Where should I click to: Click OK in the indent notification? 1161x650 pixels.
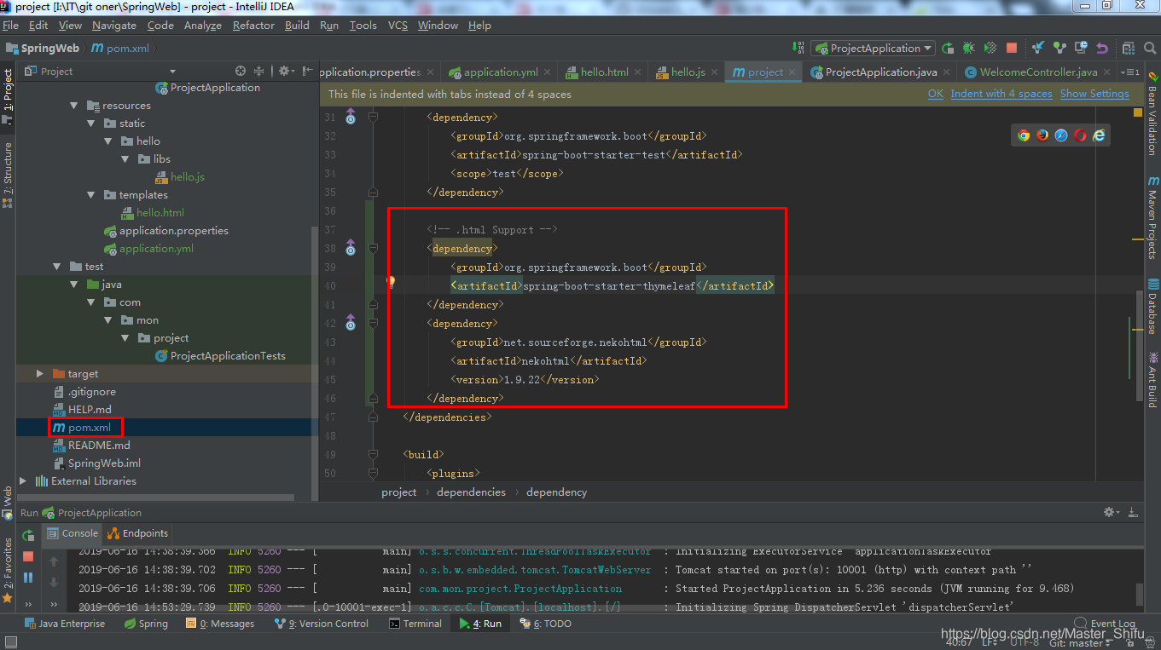pos(936,94)
